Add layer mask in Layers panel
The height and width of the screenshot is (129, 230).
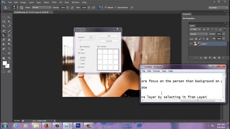(x=206, y=58)
